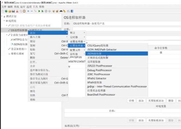Viewport: 181px width, 129px height.
Task: Click the Copy icon in toolbar
Action: point(21,11)
